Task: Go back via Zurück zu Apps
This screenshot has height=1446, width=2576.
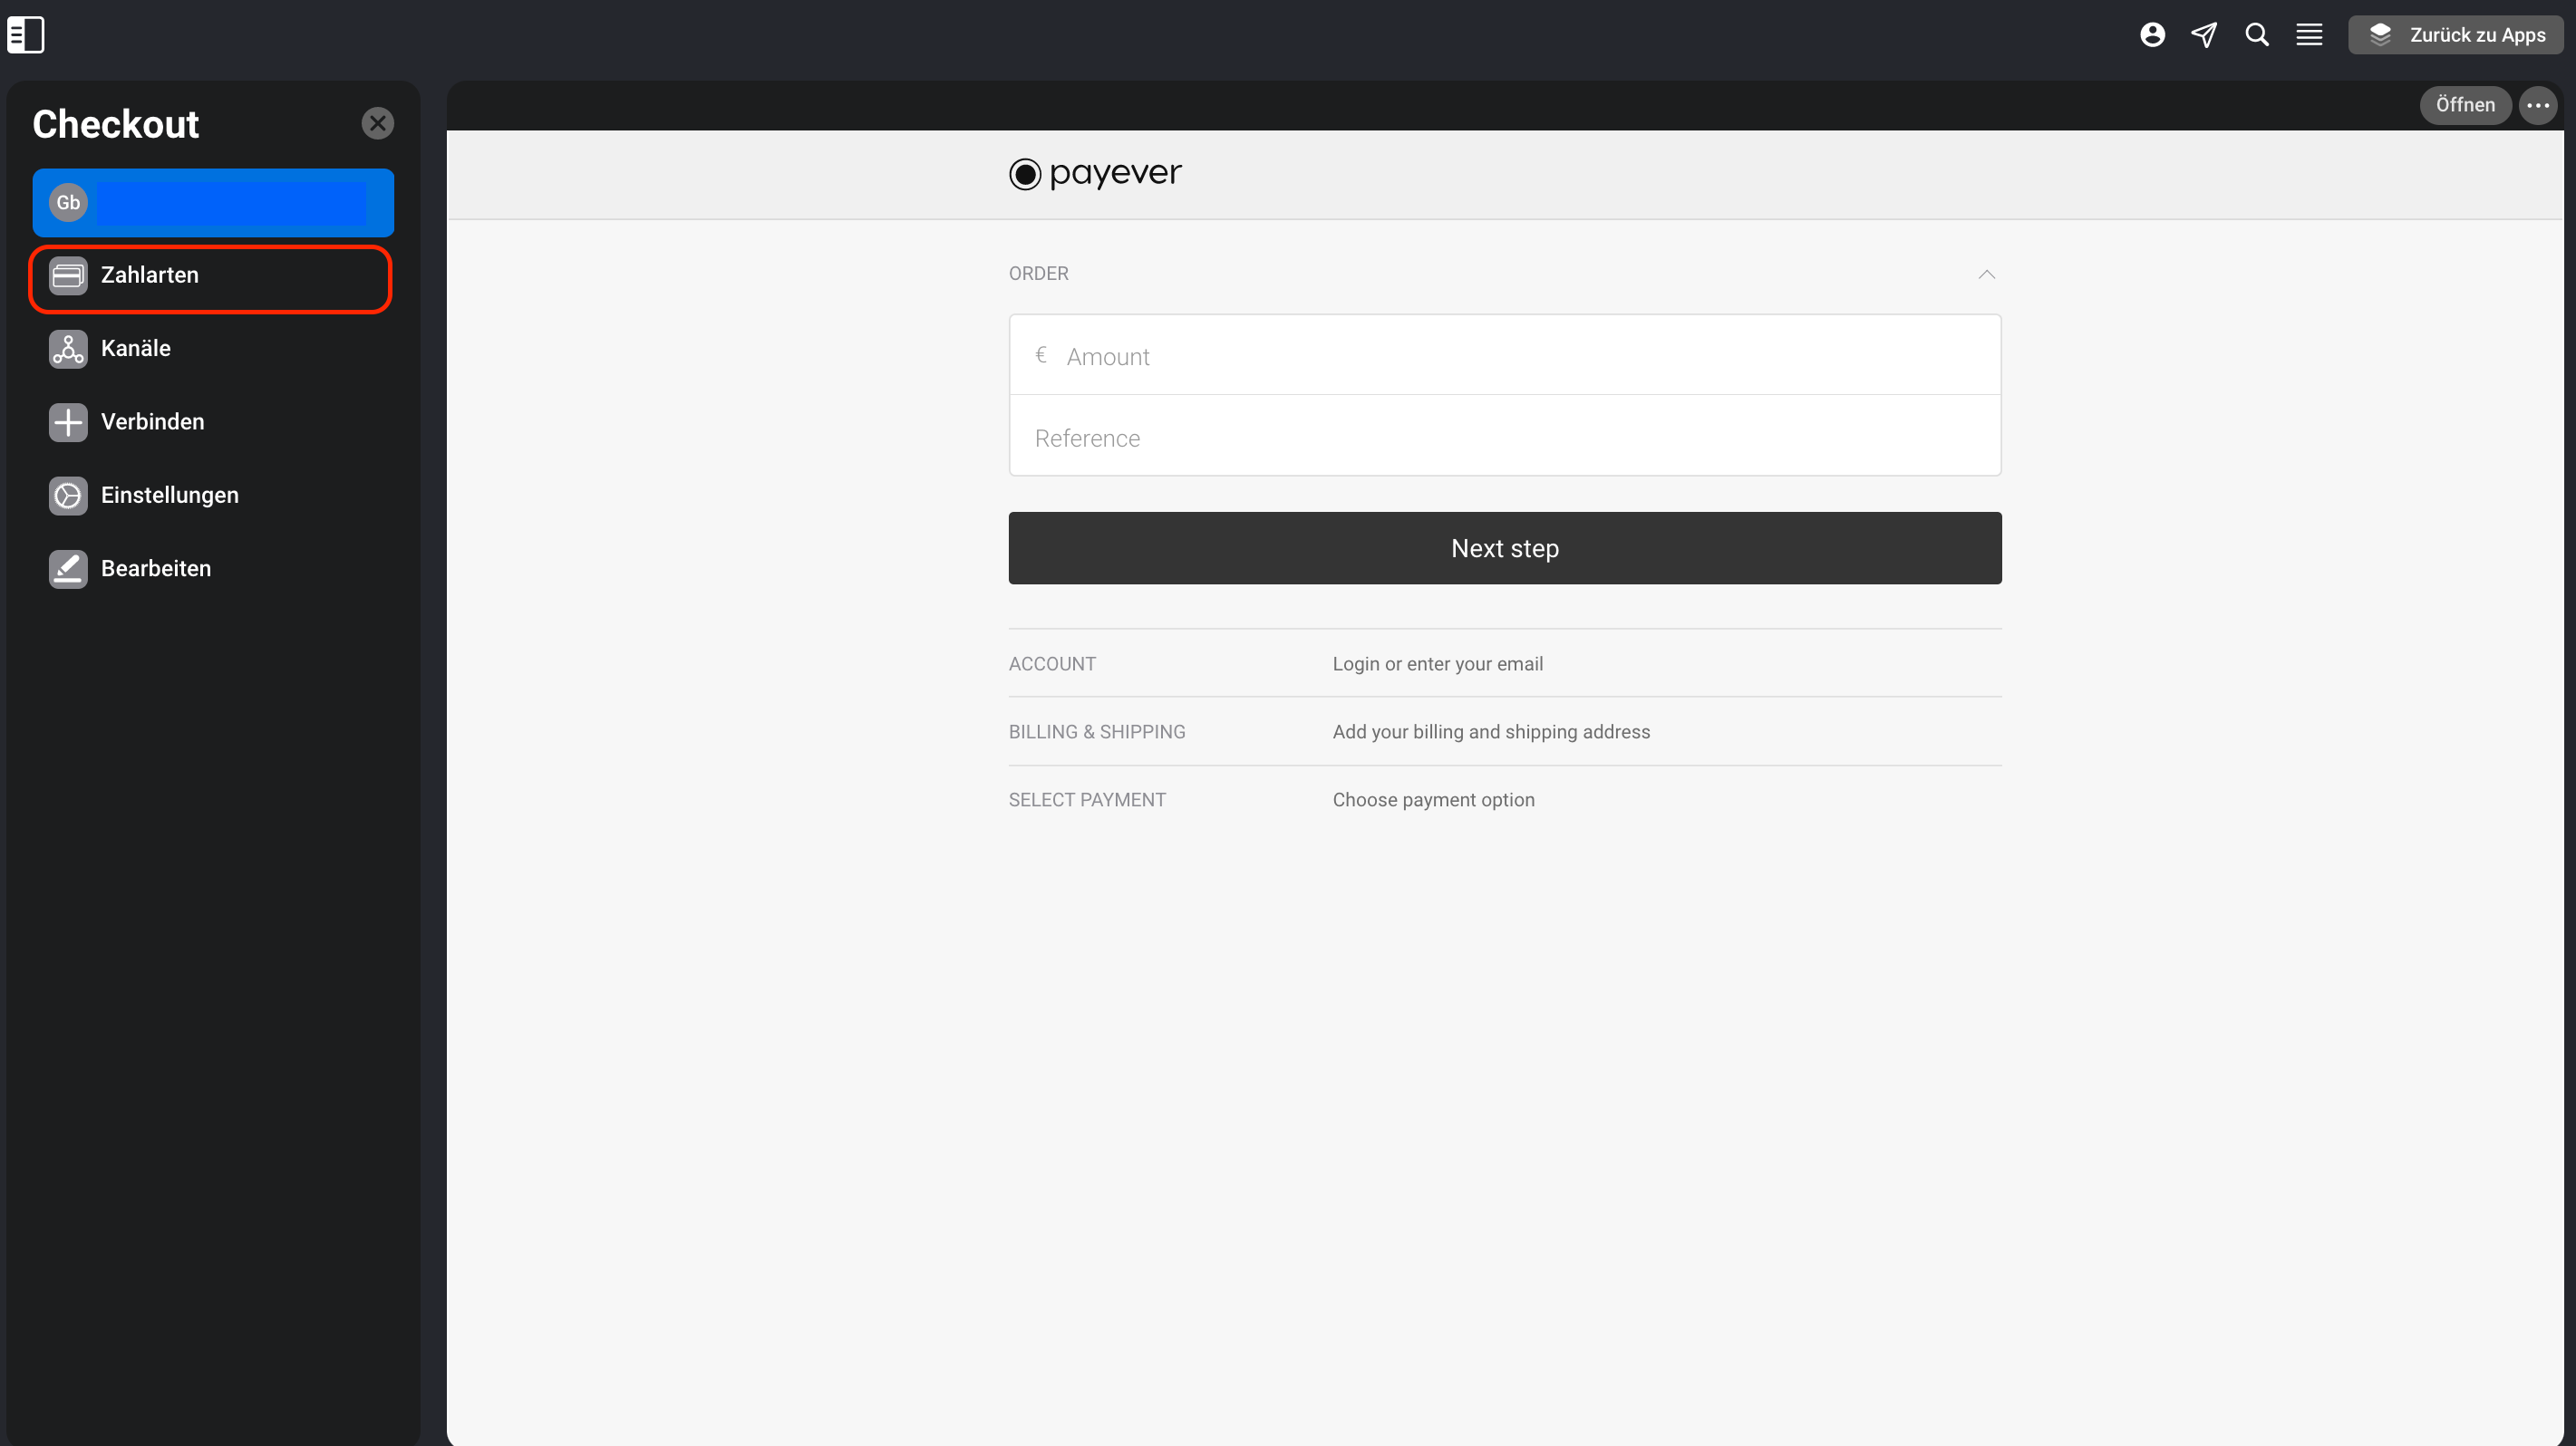Action: 2456,35
